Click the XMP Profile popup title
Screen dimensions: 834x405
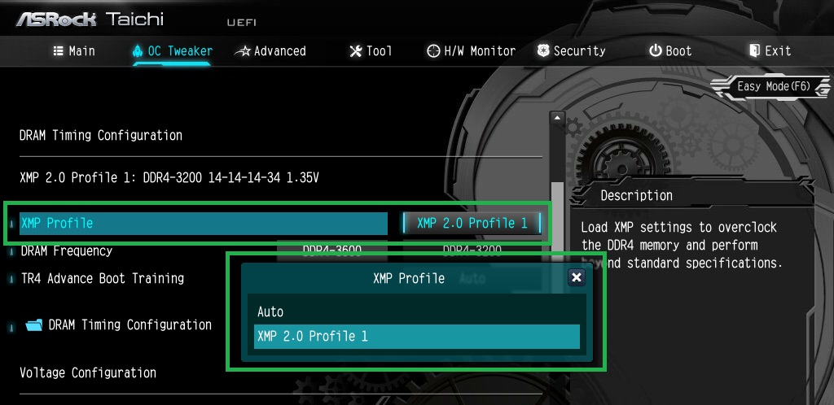pyautogui.click(x=409, y=278)
